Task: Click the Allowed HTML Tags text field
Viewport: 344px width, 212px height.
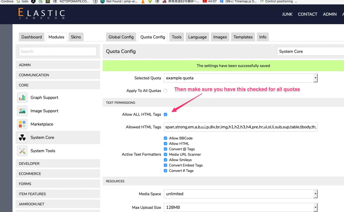Action: click(241, 127)
